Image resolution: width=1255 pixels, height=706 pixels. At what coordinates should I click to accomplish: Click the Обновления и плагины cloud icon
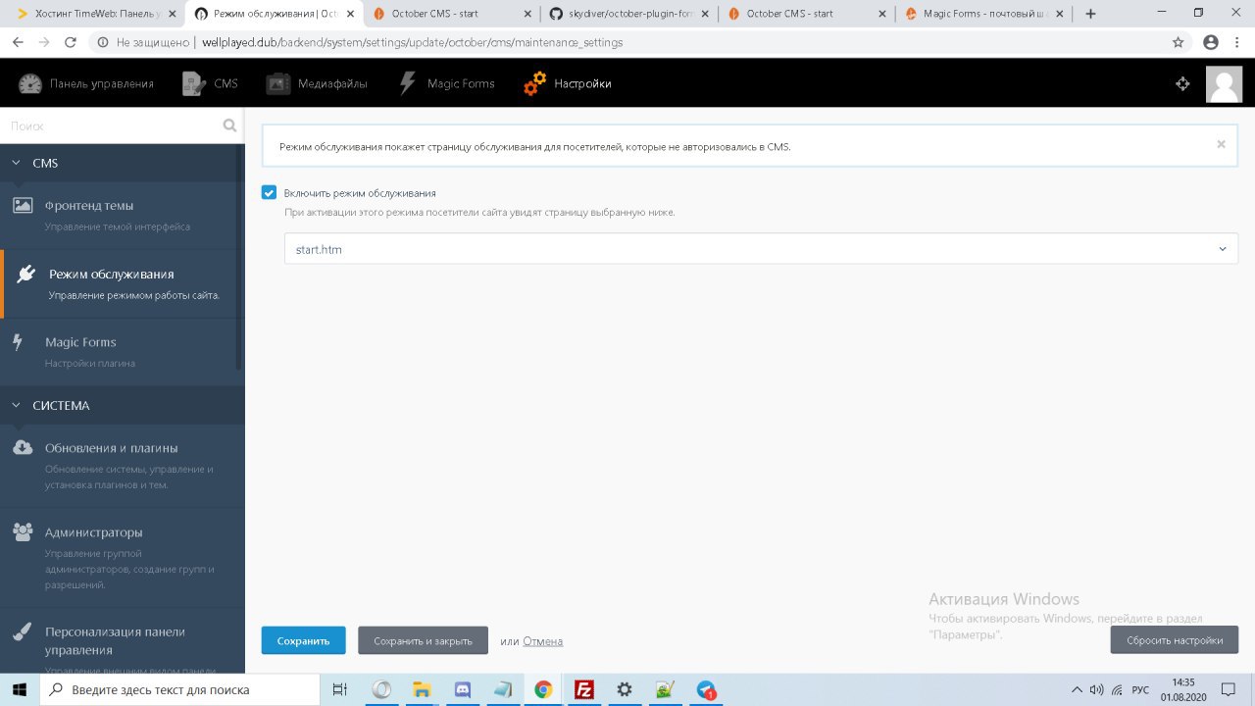click(x=23, y=448)
